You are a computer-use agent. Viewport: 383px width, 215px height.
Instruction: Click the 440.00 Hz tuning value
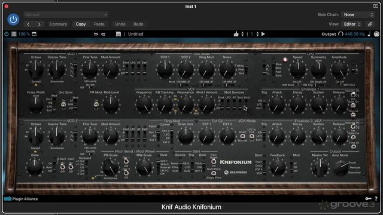coord(355,34)
